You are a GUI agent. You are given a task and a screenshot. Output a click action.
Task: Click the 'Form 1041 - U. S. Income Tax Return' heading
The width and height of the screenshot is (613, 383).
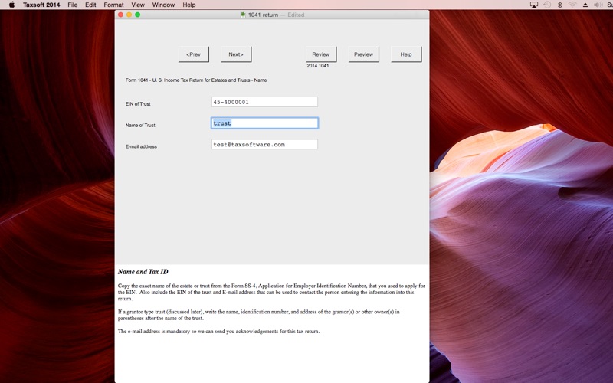point(196,80)
